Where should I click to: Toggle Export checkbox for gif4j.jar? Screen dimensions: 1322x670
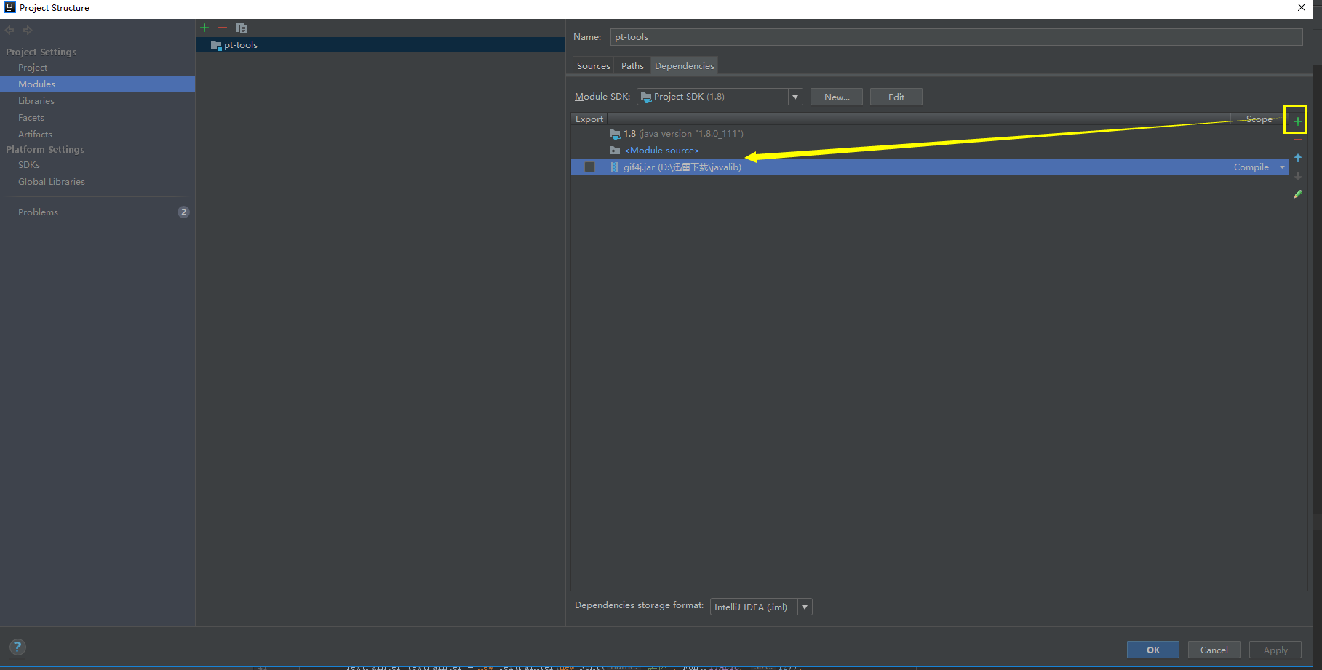point(589,167)
